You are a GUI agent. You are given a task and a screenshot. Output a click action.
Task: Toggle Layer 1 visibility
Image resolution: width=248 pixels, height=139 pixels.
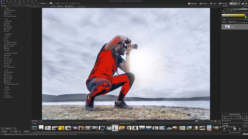pos(223,27)
